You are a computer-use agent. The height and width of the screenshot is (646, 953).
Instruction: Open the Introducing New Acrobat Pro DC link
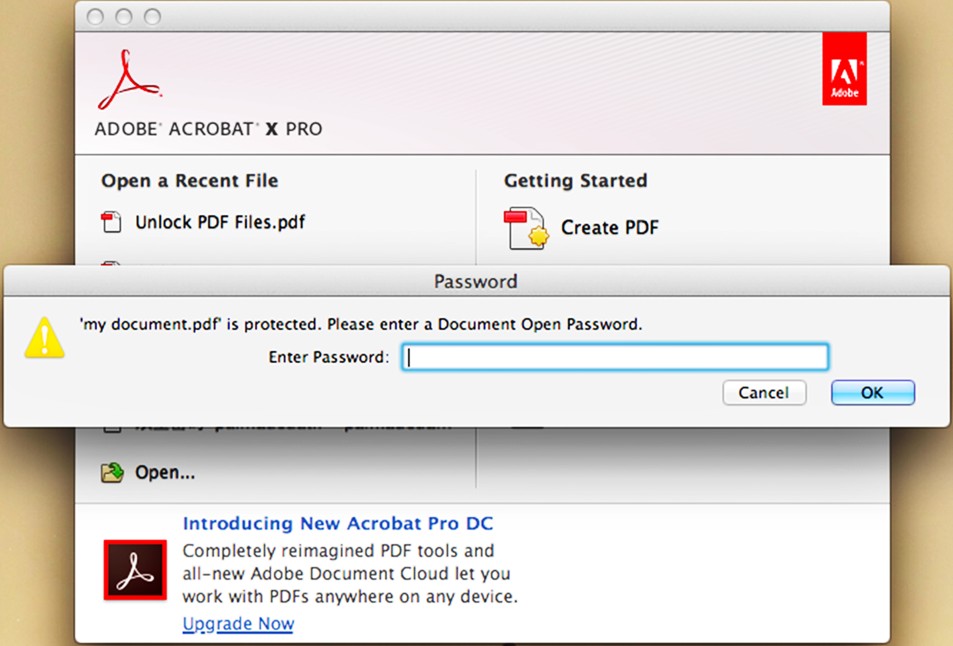pyautogui.click(x=338, y=523)
